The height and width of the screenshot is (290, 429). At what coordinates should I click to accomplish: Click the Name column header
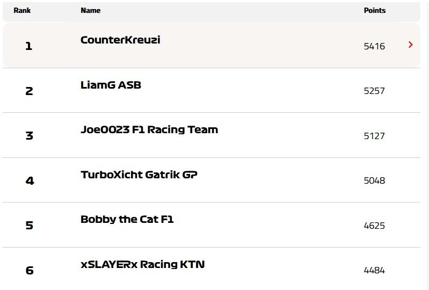90,10
